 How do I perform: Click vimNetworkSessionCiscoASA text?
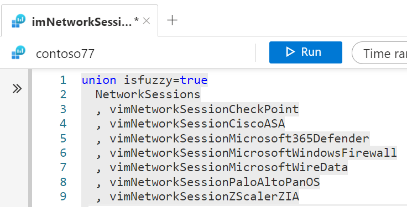click(x=197, y=124)
